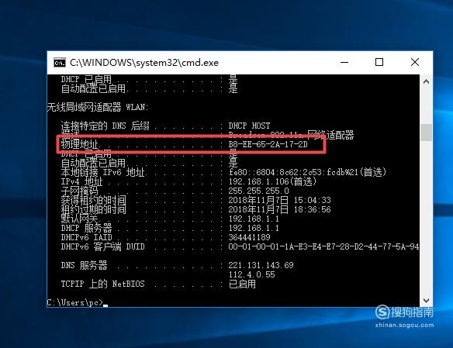
Task: Click the 子网掩码 label
Action: coord(80,191)
